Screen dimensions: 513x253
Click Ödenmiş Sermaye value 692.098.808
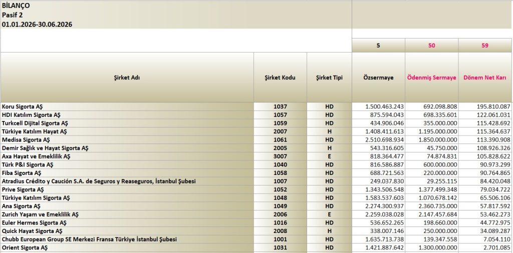coord(431,106)
